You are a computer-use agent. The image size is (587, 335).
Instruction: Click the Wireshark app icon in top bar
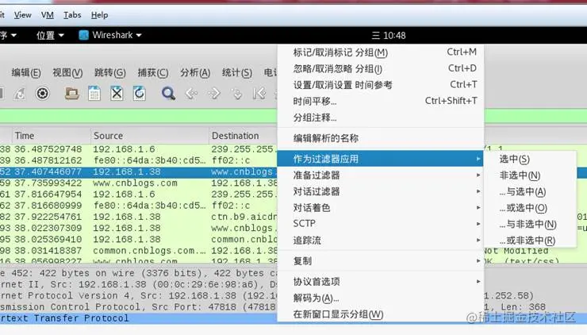coord(84,35)
